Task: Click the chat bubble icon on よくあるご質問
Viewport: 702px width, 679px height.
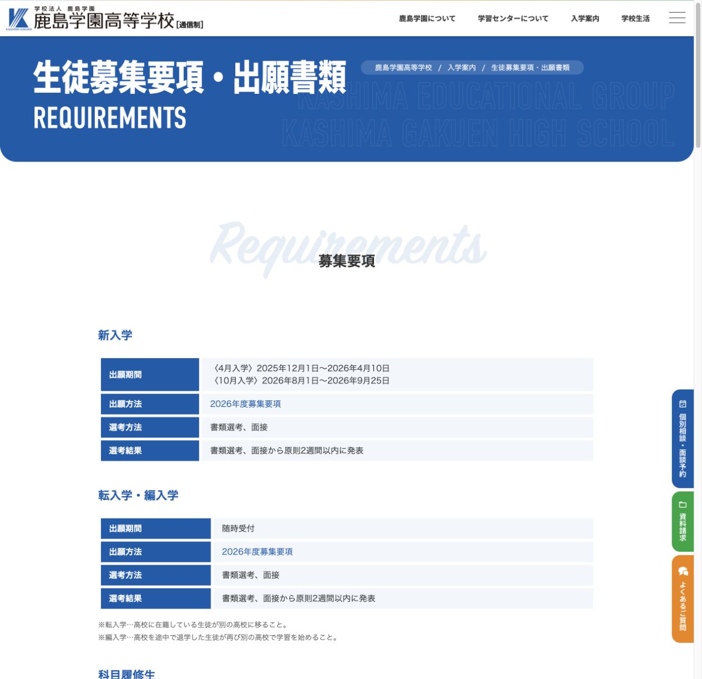Action: pos(683,571)
